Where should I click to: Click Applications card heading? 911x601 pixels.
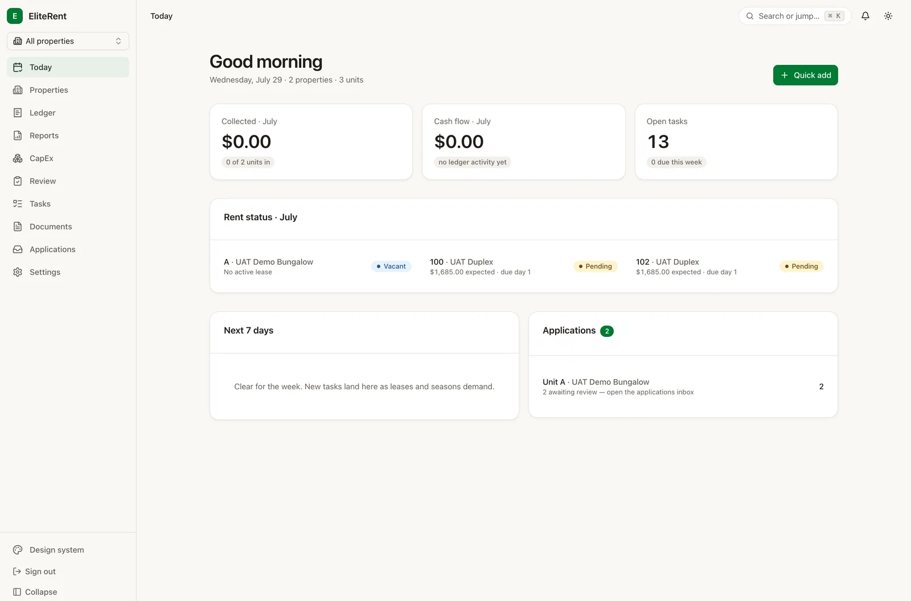(x=569, y=331)
